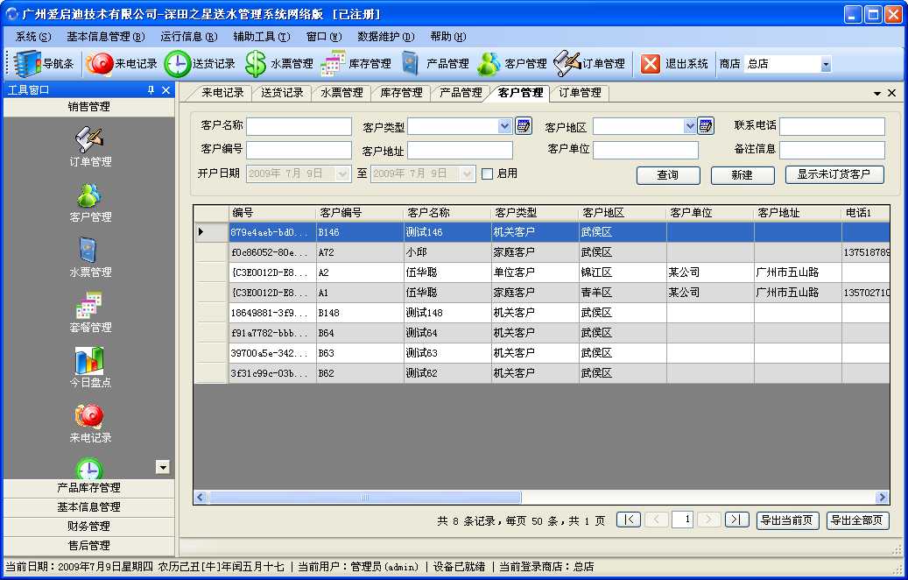Click the grid's right scroll arrow
The width and height of the screenshot is (908, 580).
(882, 497)
